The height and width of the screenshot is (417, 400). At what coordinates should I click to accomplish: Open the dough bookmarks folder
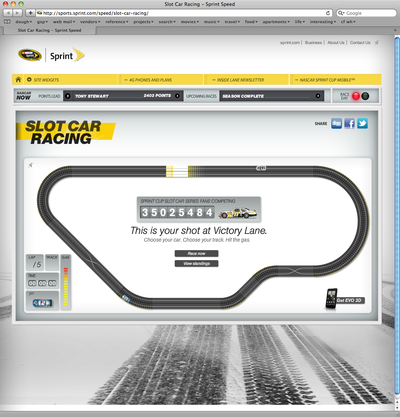coord(24,22)
